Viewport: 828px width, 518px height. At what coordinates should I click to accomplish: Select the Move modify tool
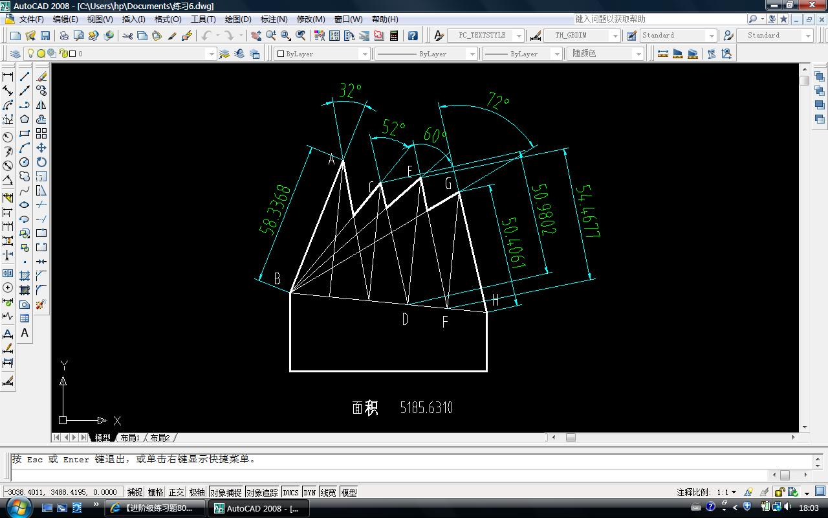(41, 148)
